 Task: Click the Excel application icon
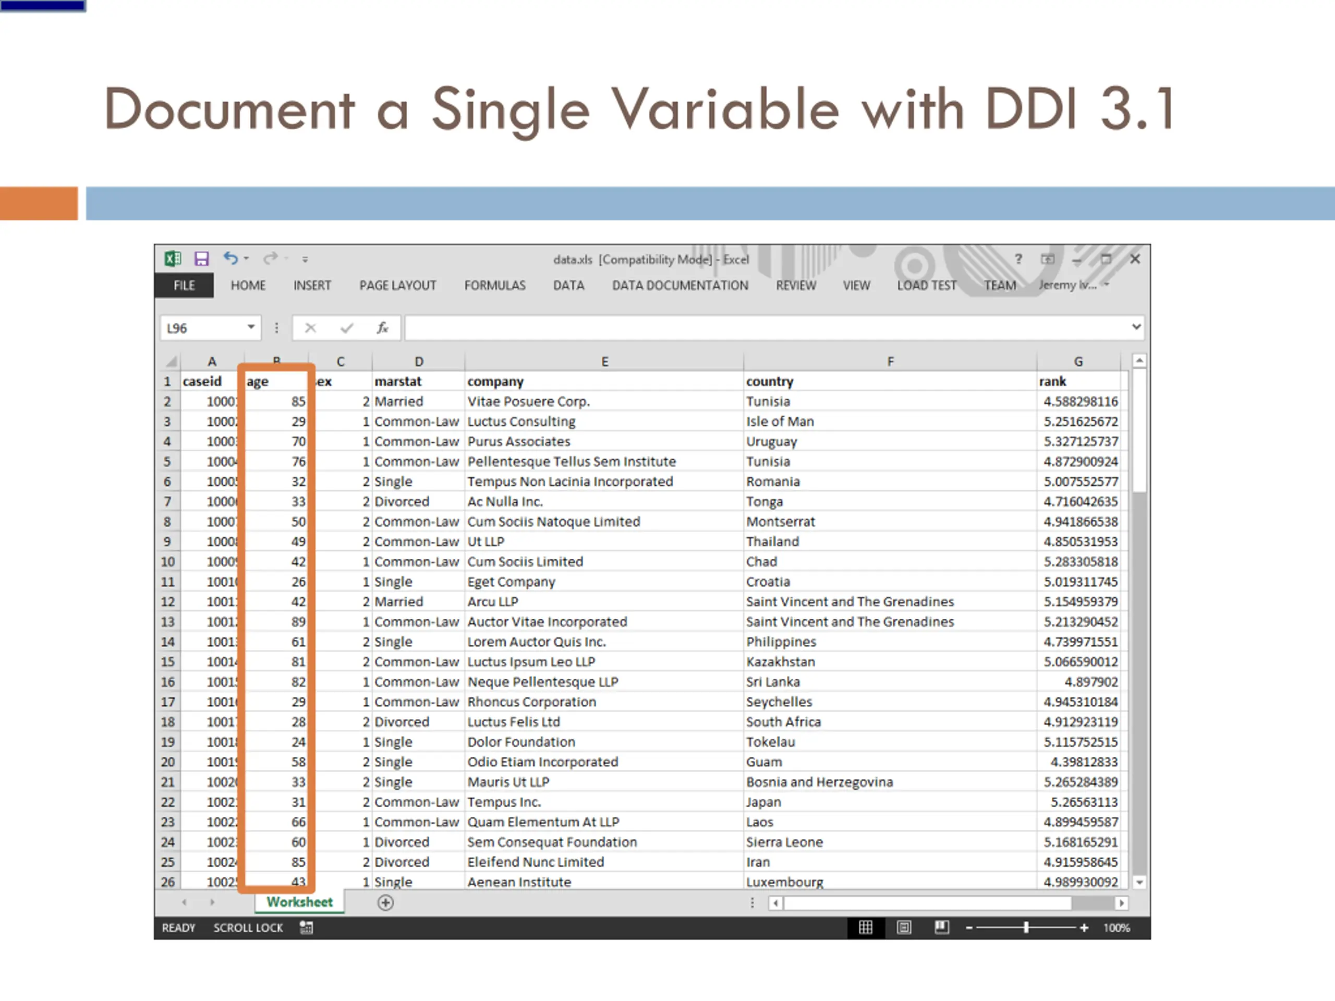pos(173,259)
